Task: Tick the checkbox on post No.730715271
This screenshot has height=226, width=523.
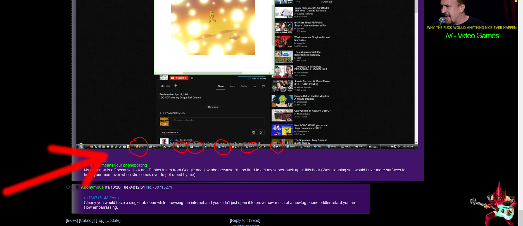Action: (x=77, y=187)
